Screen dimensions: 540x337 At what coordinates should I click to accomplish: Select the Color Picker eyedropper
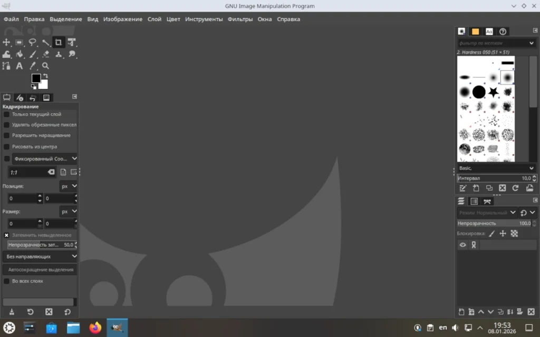(32, 66)
